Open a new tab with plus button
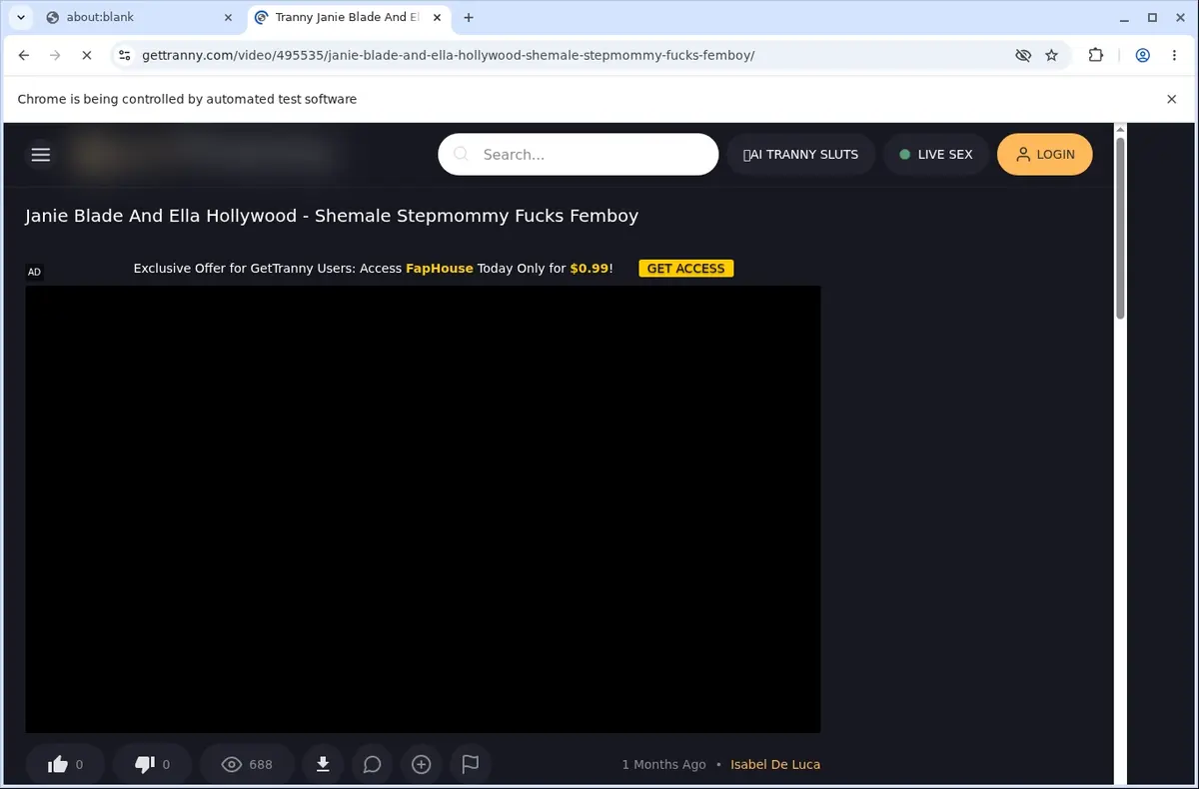The height and width of the screenshot is (789, 1199). (x=469, y=17)
